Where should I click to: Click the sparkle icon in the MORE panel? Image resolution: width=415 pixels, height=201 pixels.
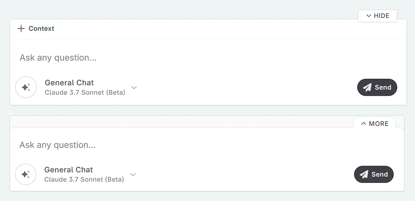click(x=25, y=174)
